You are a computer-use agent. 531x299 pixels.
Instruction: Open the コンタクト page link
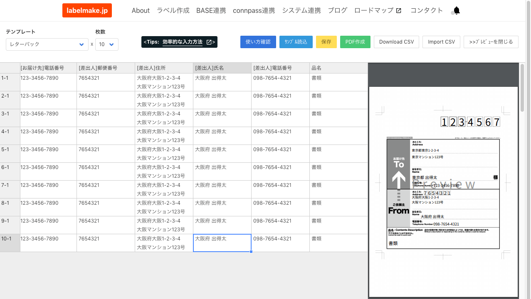pyautogui.click(x=427, y=10)
